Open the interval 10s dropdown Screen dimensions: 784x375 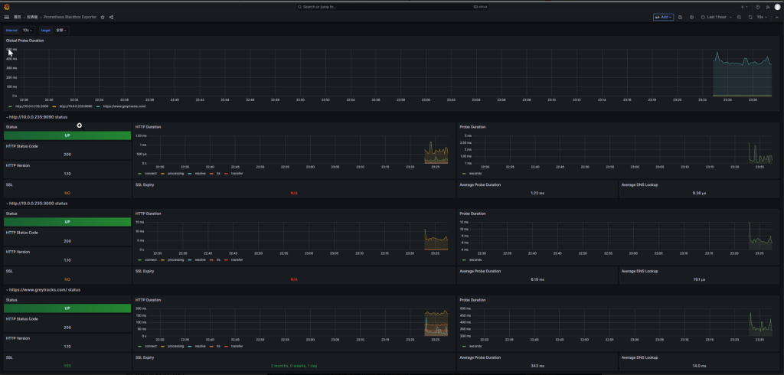[26, 30]
